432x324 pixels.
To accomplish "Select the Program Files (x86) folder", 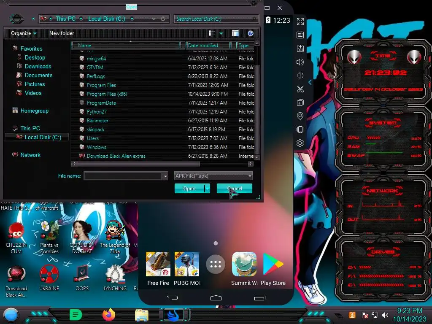I will (107, 94).
